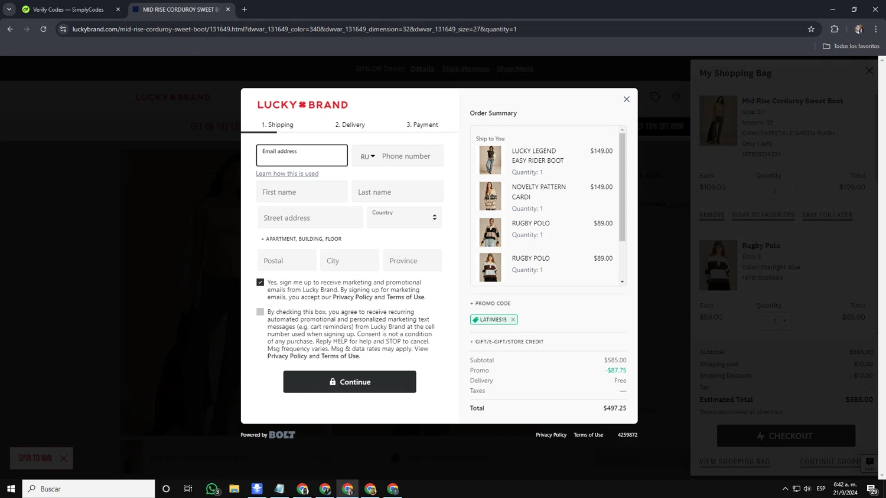Close the Mid Rise Corduroy Sweet Boot tab
This screenshot has height=498, width=886.
click(228, 9)
